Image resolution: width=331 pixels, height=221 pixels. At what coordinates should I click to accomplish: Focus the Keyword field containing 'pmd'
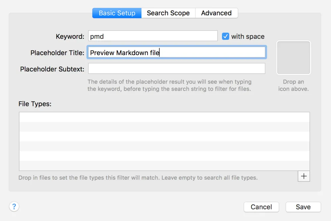(153, 36)
